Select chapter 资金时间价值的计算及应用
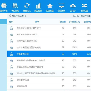 [x=29, y=28]
